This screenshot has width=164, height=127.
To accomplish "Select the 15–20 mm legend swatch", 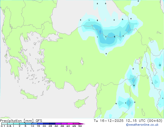I will point(40,124).
